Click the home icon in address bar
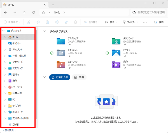The image size is (168, 133). [x=43, y=13]
